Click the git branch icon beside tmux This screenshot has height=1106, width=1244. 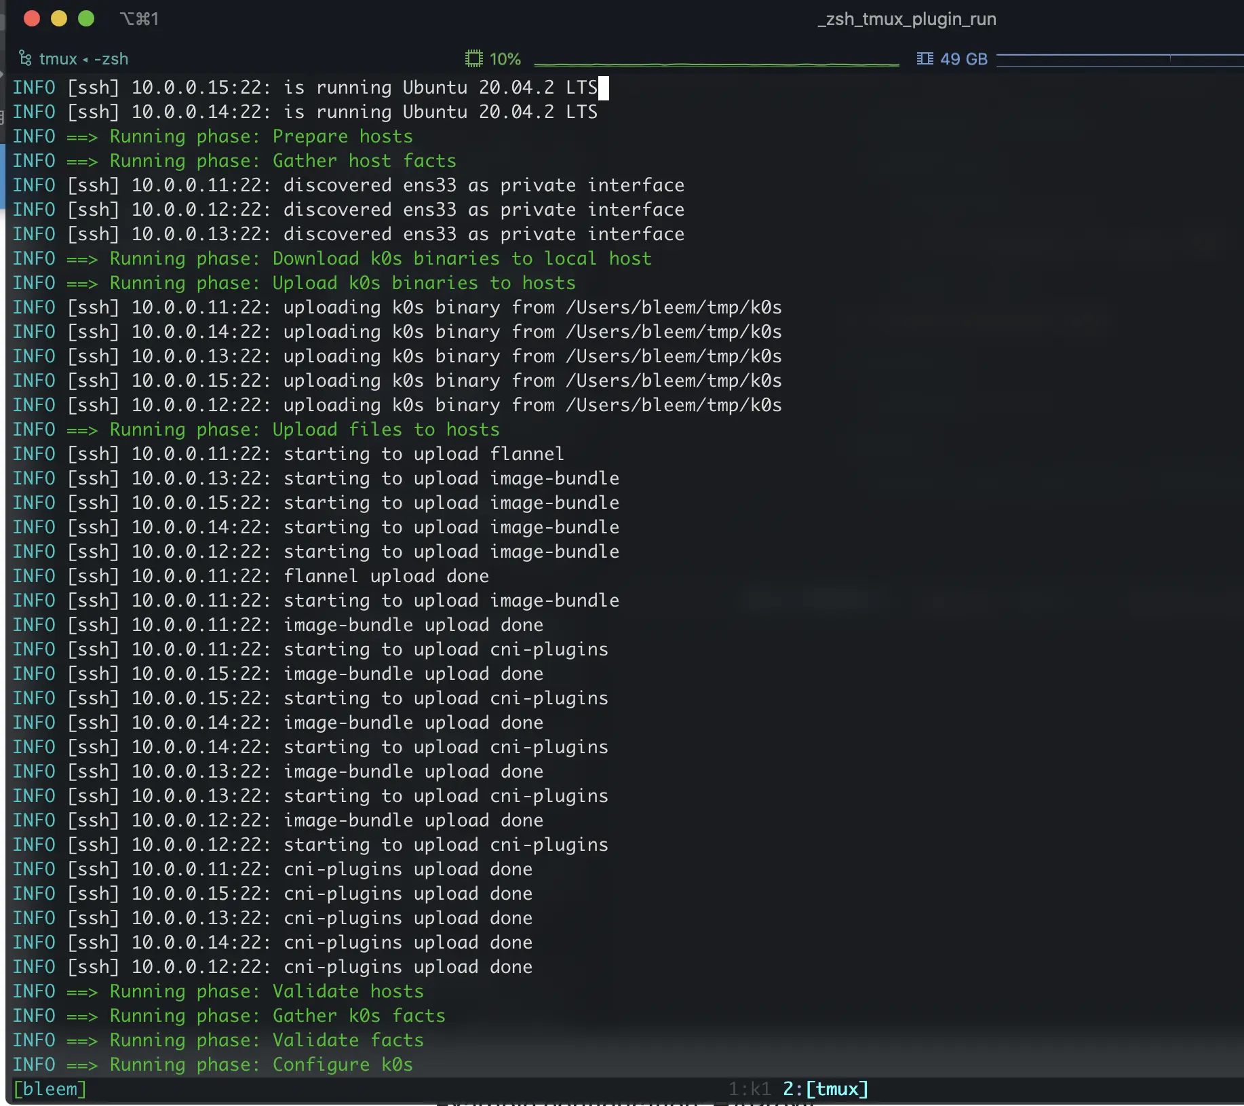pos(25,58)
